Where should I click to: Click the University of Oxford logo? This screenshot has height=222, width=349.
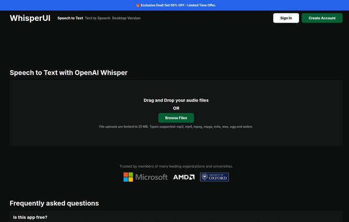(x=214, y=177)
